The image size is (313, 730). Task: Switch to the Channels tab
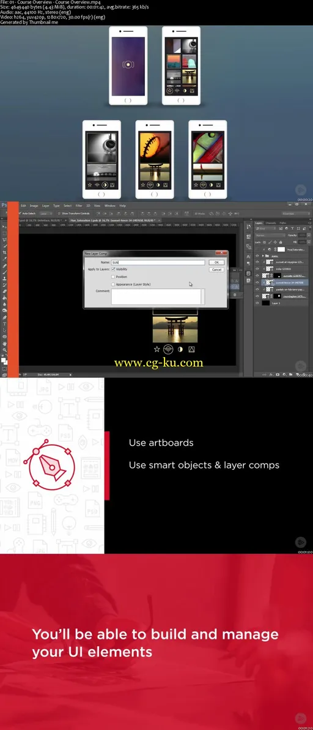pyautogui.click(x=271, y=223)
